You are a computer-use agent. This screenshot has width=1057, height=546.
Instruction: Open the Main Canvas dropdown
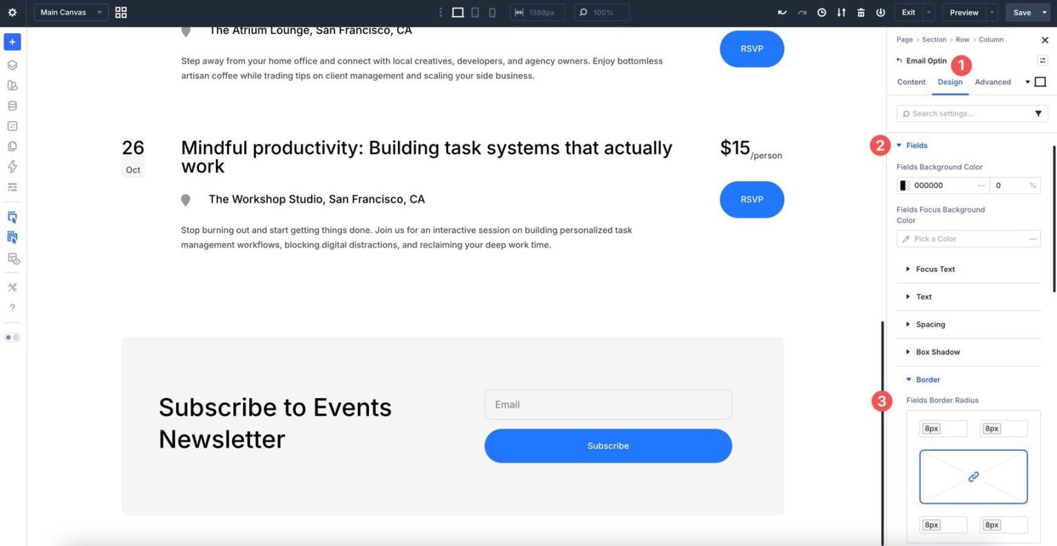(x=71, y=12)
